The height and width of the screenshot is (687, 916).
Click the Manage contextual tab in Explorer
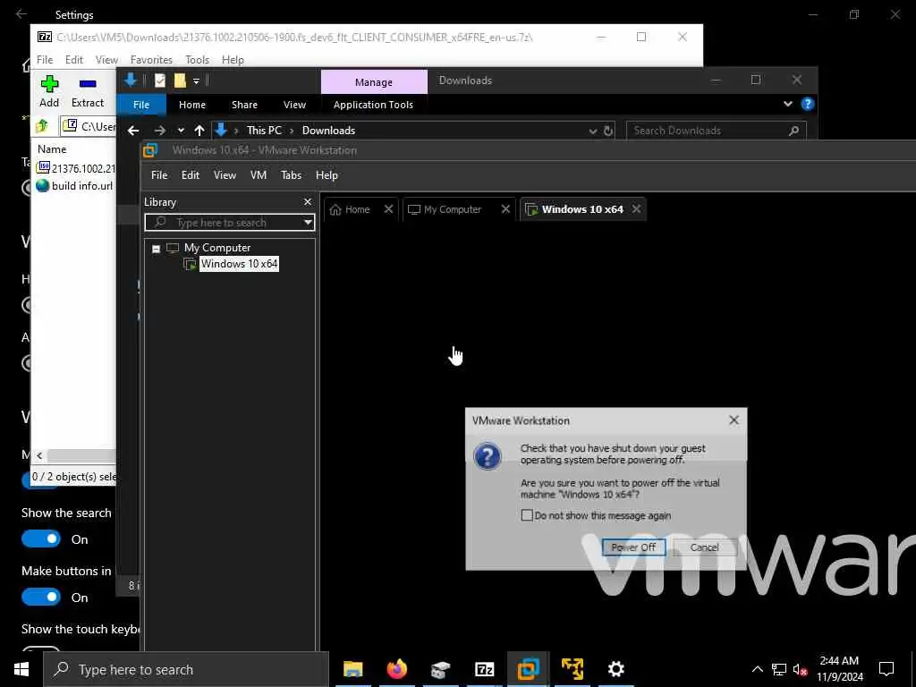(374, 82)
